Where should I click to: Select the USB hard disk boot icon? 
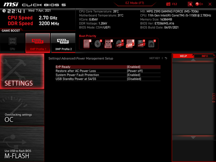(130, 44)
